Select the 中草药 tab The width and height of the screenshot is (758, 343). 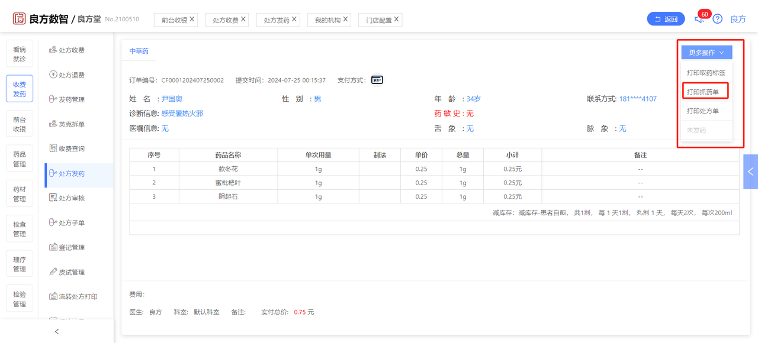[139, 51]
